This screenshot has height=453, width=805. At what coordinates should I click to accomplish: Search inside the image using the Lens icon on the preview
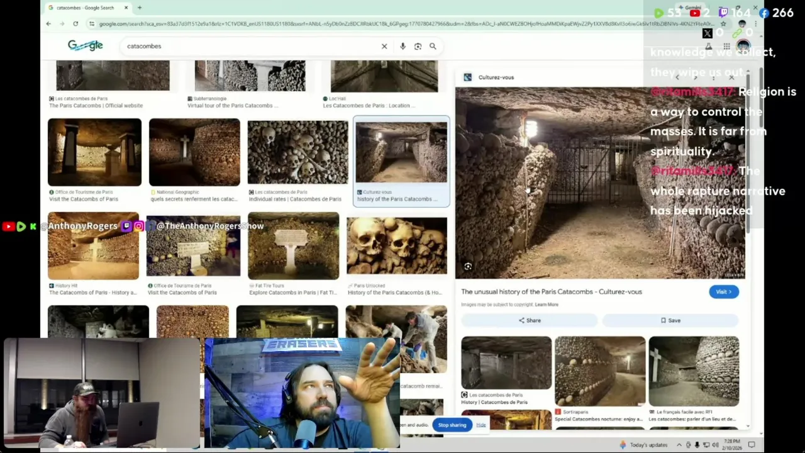(x=468, y=267)
